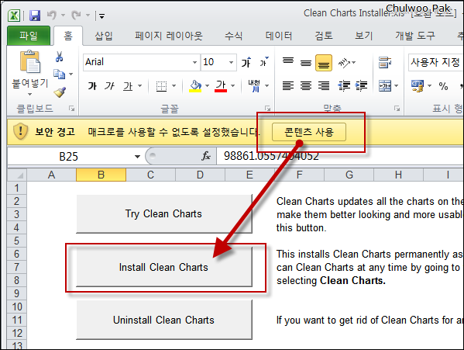Center text horizontally in cell
Screen dimensions: 464x350
pos(306,86)
